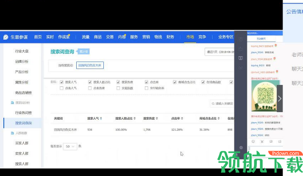Open 流量 in top navigation
The image size is (303, 176).
(86, 37)
